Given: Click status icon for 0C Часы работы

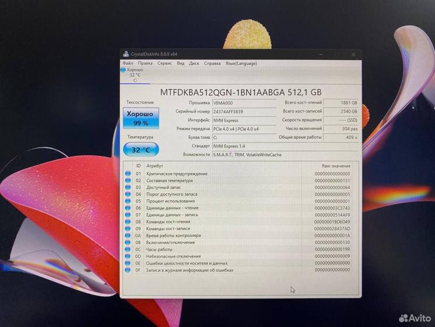Looking at the screenshot, I should point(128,249).
